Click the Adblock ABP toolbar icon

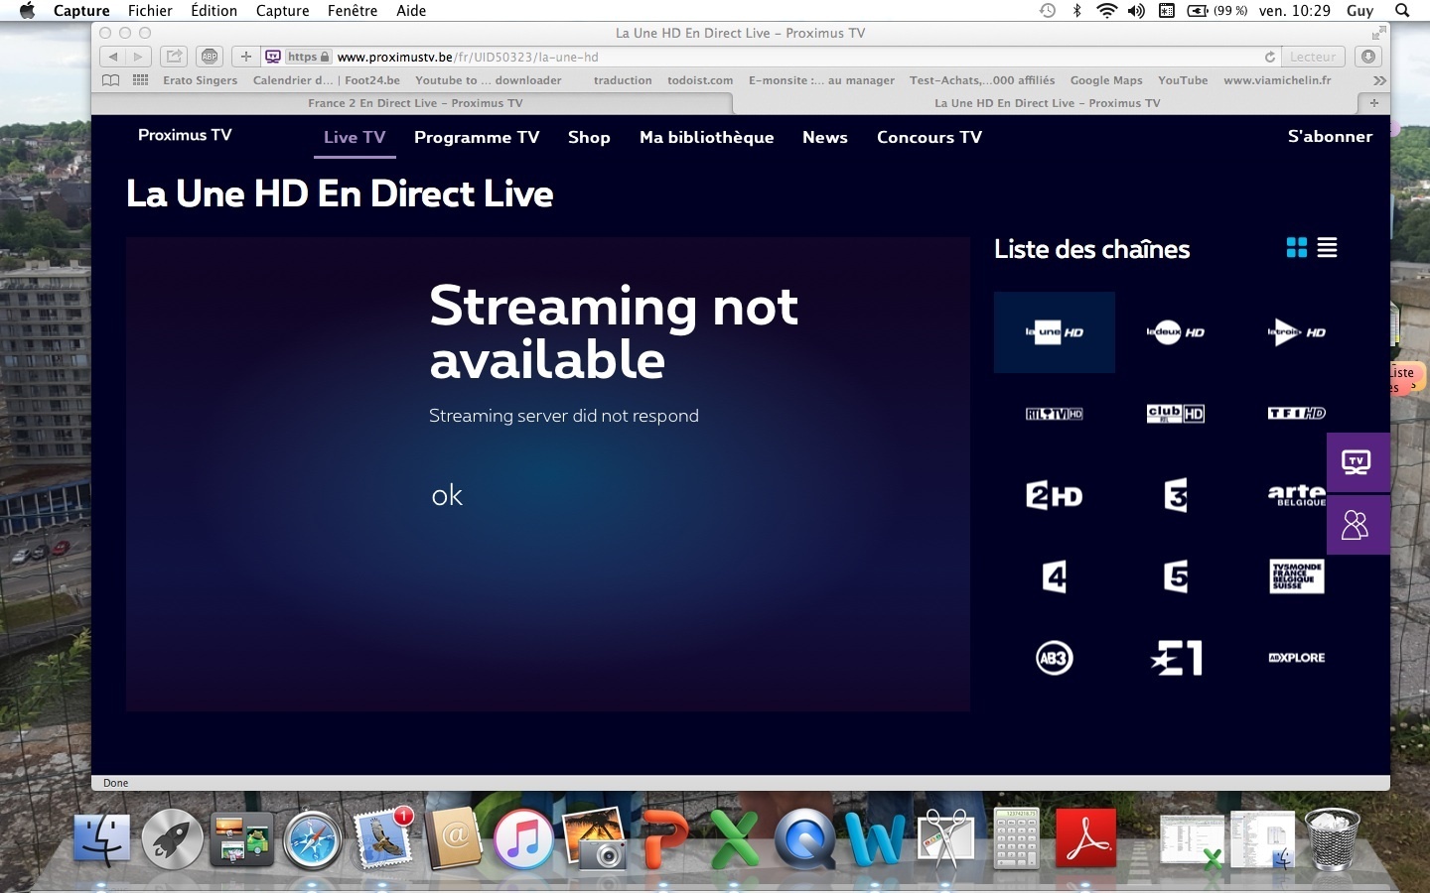click(x=210, y=57)
